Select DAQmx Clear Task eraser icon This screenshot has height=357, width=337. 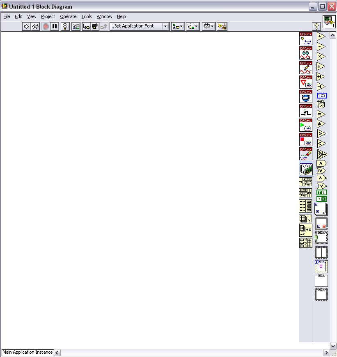(305, 154)
